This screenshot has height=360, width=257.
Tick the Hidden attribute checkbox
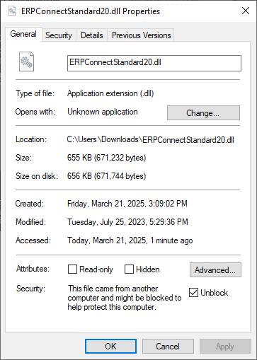tap(129, 269)
